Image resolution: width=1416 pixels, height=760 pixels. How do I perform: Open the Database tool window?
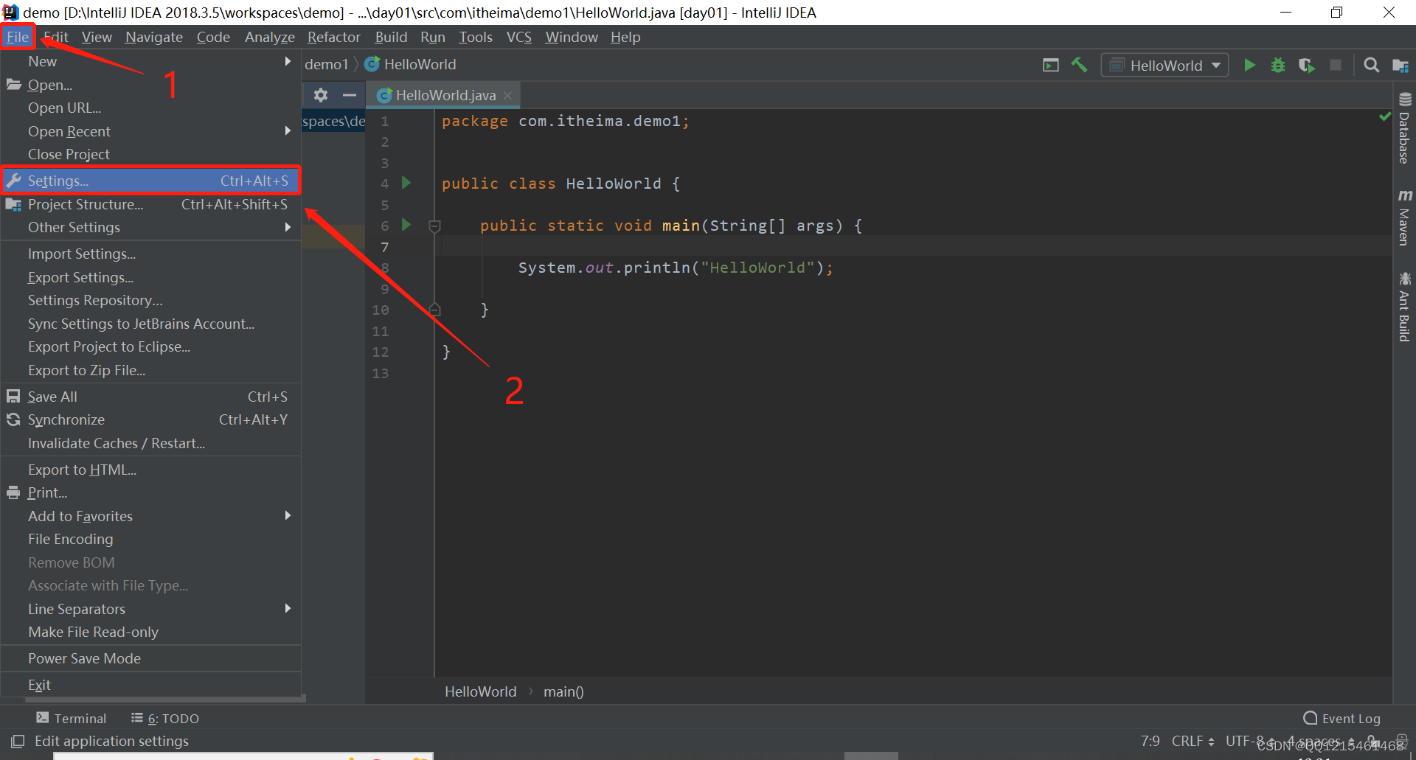(1404, 128)
